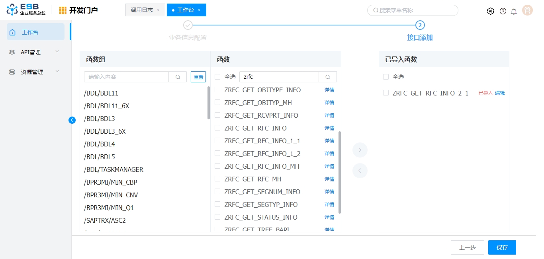Viewport: 544px width, 259px height.
Task: Click the 开发门户 grid icon
Action: (x=63, y=10)
